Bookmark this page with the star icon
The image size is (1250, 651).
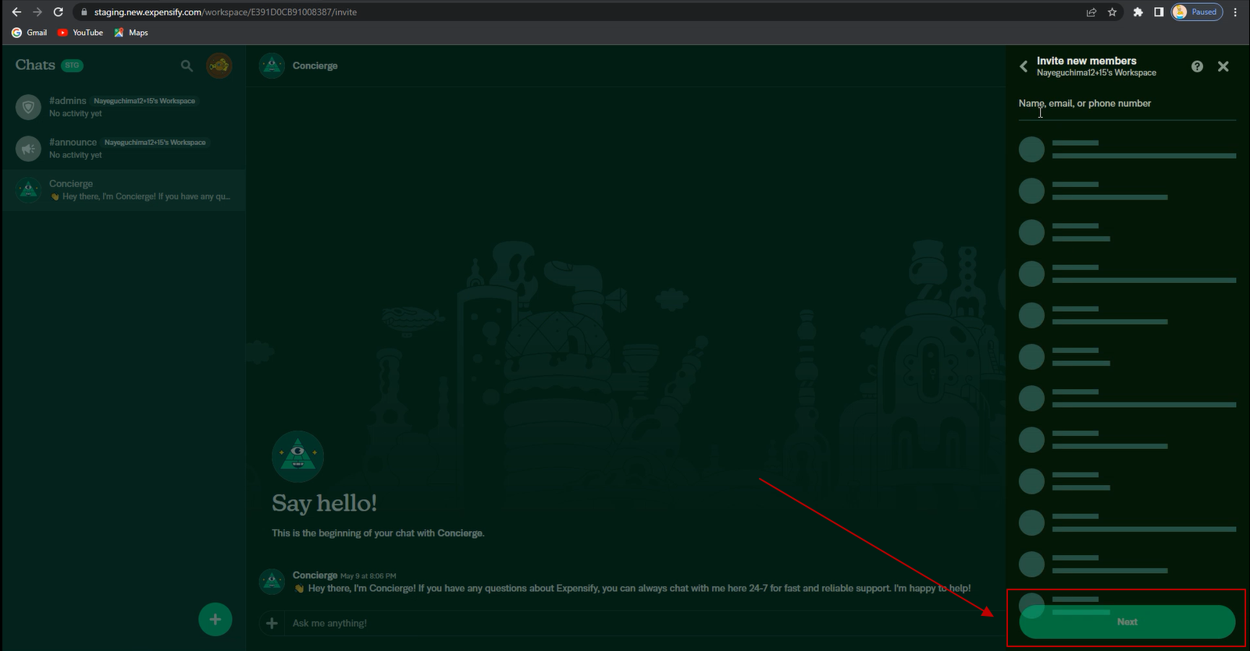coord(1112,12)
